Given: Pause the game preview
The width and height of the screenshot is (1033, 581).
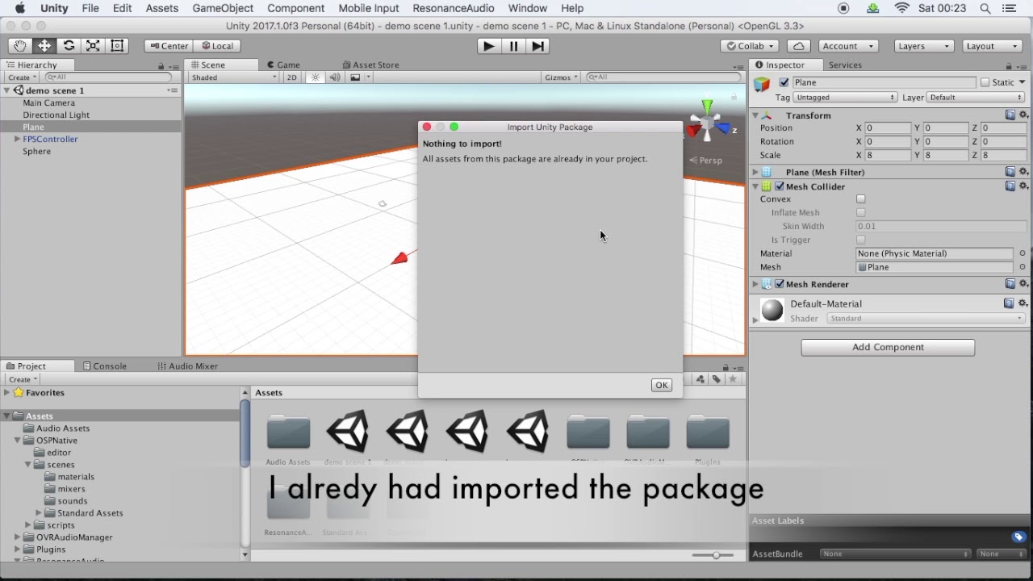Looking at the screenshot, I should [x=513, y=46].
